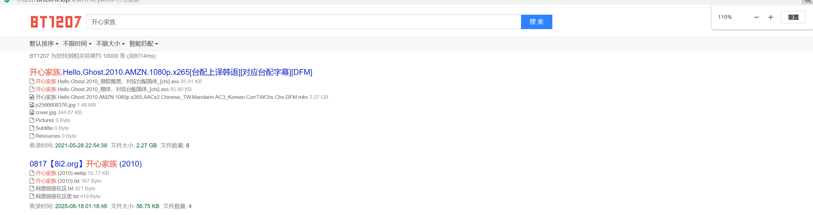Click the 开心家族 (2010).webp file entry
The width and height of the screenshot is (813, 215).
pyautogui.click(x=72, y=173)
